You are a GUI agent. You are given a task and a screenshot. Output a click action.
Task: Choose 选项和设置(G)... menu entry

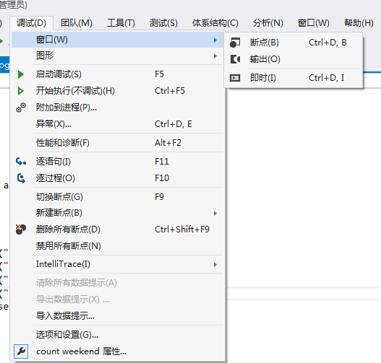tap(117, 335)
